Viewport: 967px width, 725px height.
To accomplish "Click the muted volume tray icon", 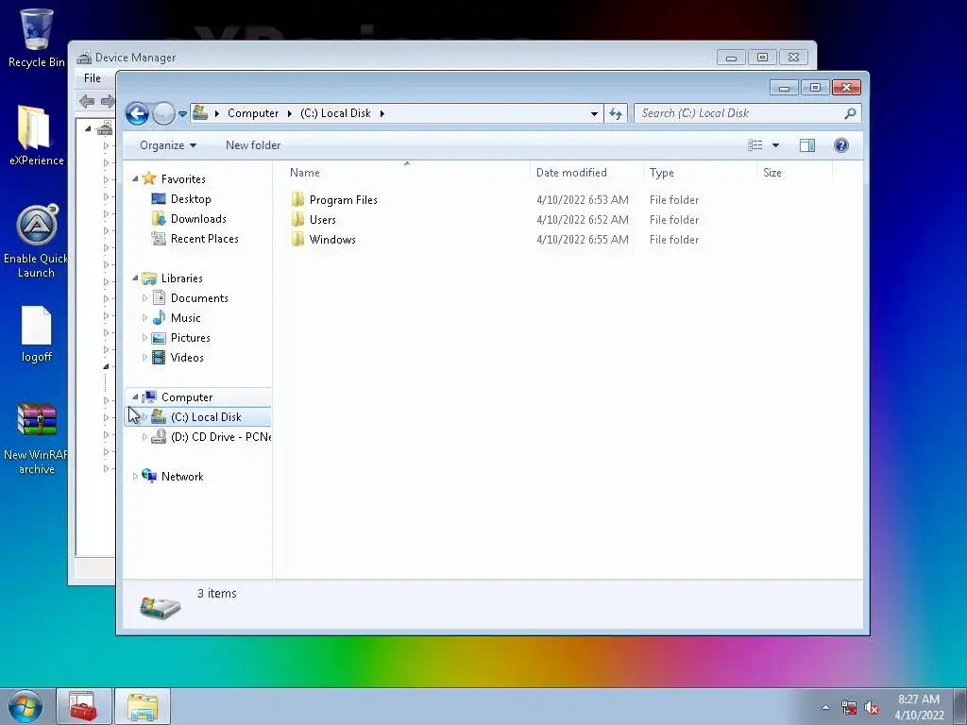I will coord(872,708).
